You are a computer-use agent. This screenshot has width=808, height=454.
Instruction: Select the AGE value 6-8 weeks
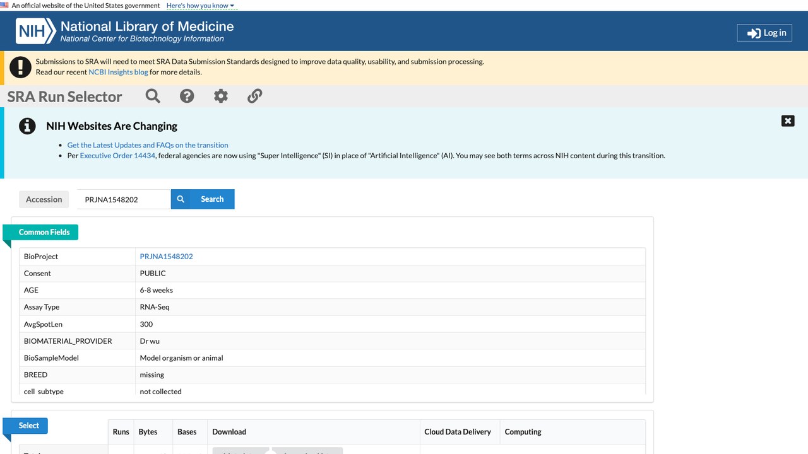(157, 290)
